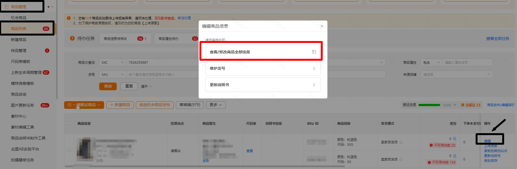
Task: Click the icon on 查看/修改商品全部信息 row
Action: 314,52
